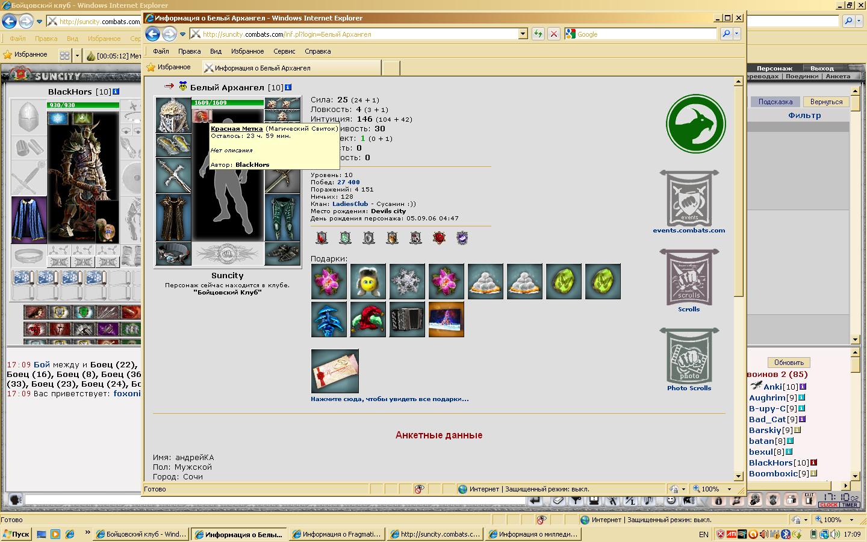Click the yellow smiley in hat gift
Viewport: 867px width, 542px height.
click(368, 281)
